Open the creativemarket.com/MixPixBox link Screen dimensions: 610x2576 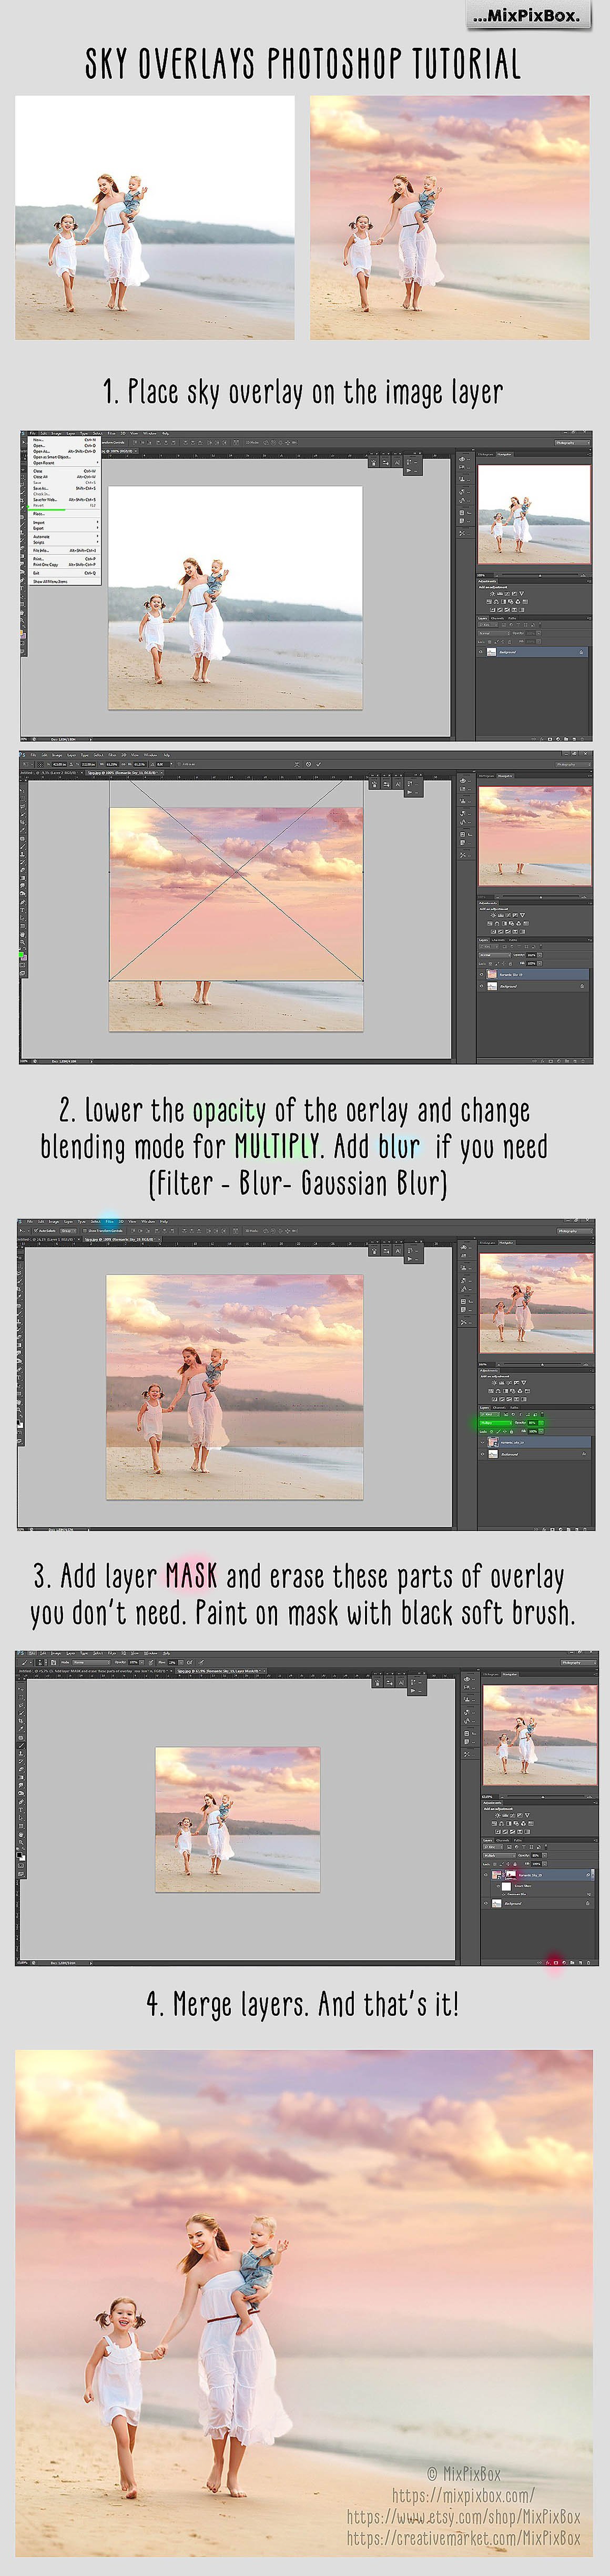(463, 2538)
